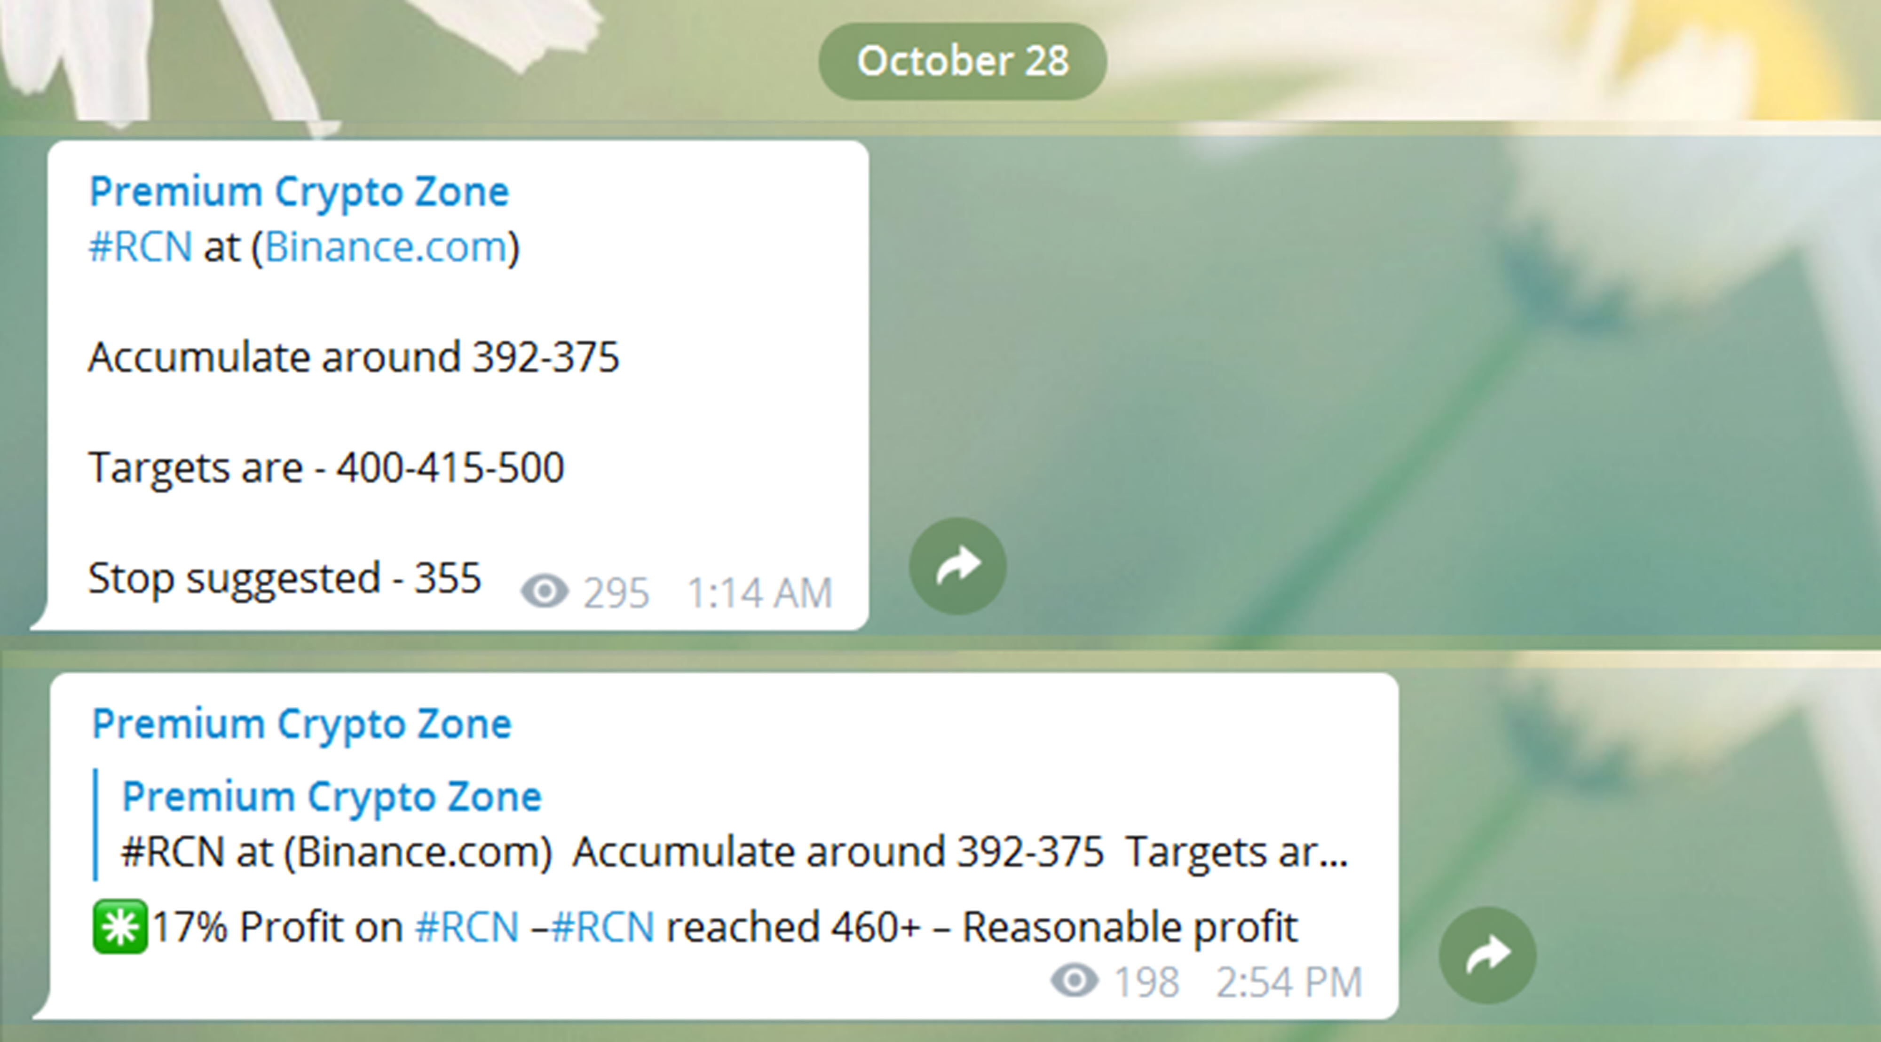Click first #RCN hashtag after 'Profit on'

click(466, 927)
